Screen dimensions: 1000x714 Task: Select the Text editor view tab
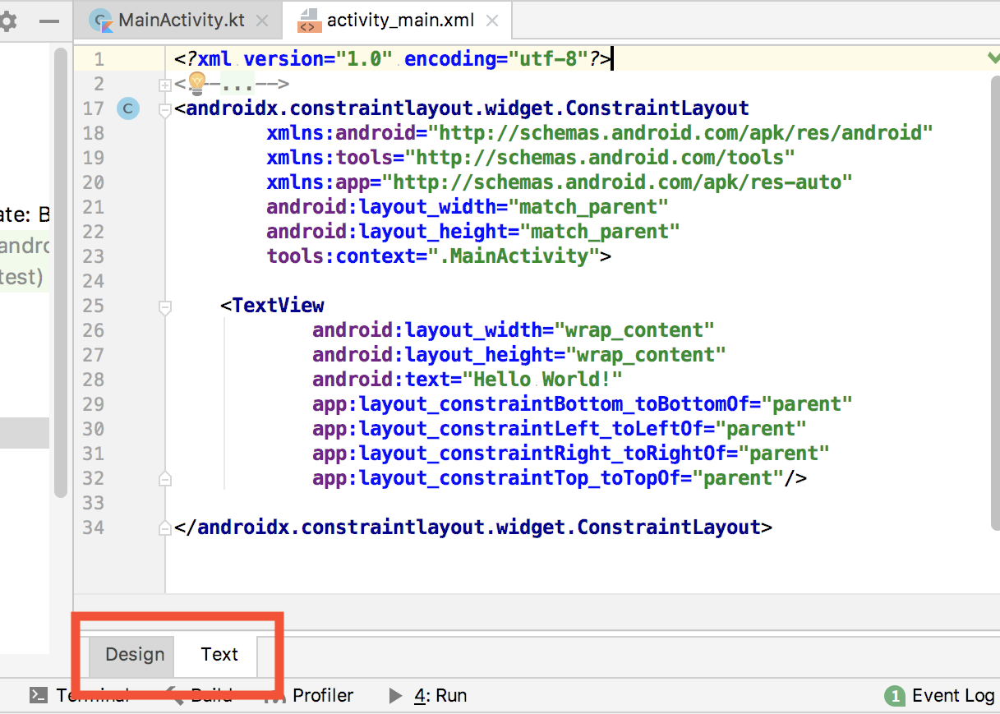click(219, 654)
